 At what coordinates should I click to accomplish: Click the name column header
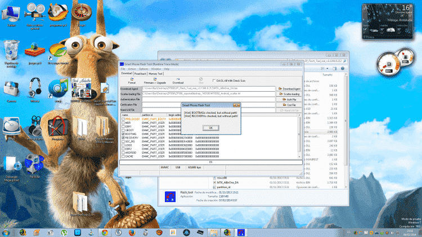131,115
